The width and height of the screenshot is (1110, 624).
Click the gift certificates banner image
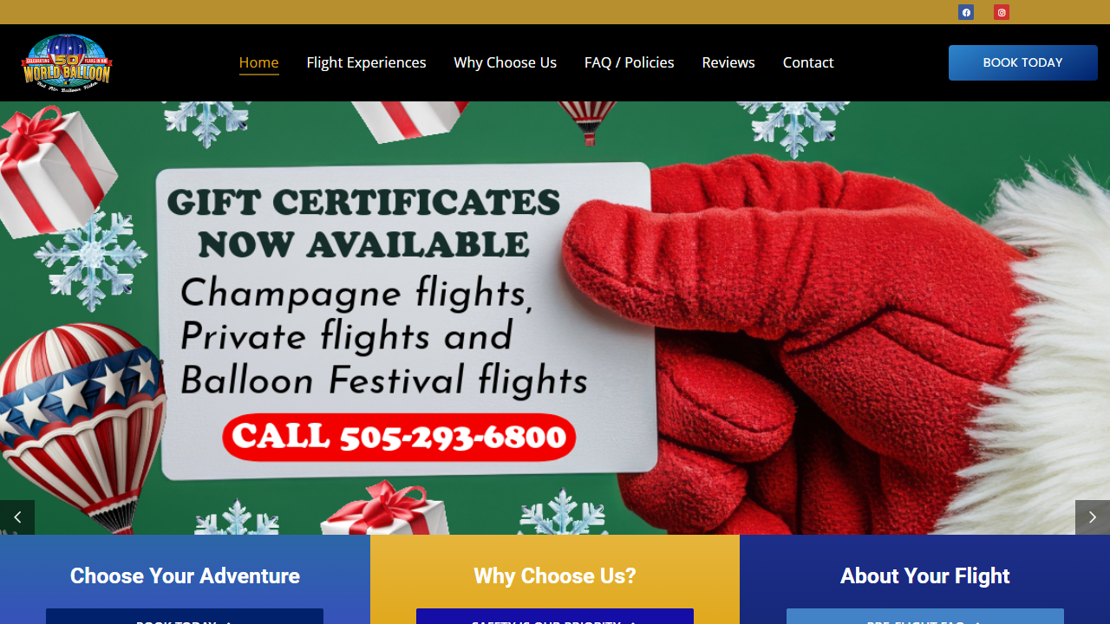[555, 318]
